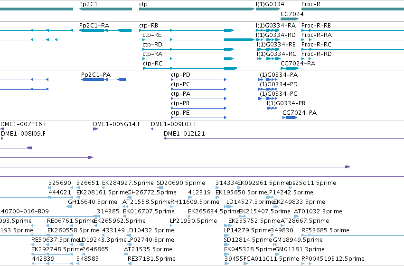404x266 pixels.
Task: Click EST GM18949.5prime
Action: 298,240
